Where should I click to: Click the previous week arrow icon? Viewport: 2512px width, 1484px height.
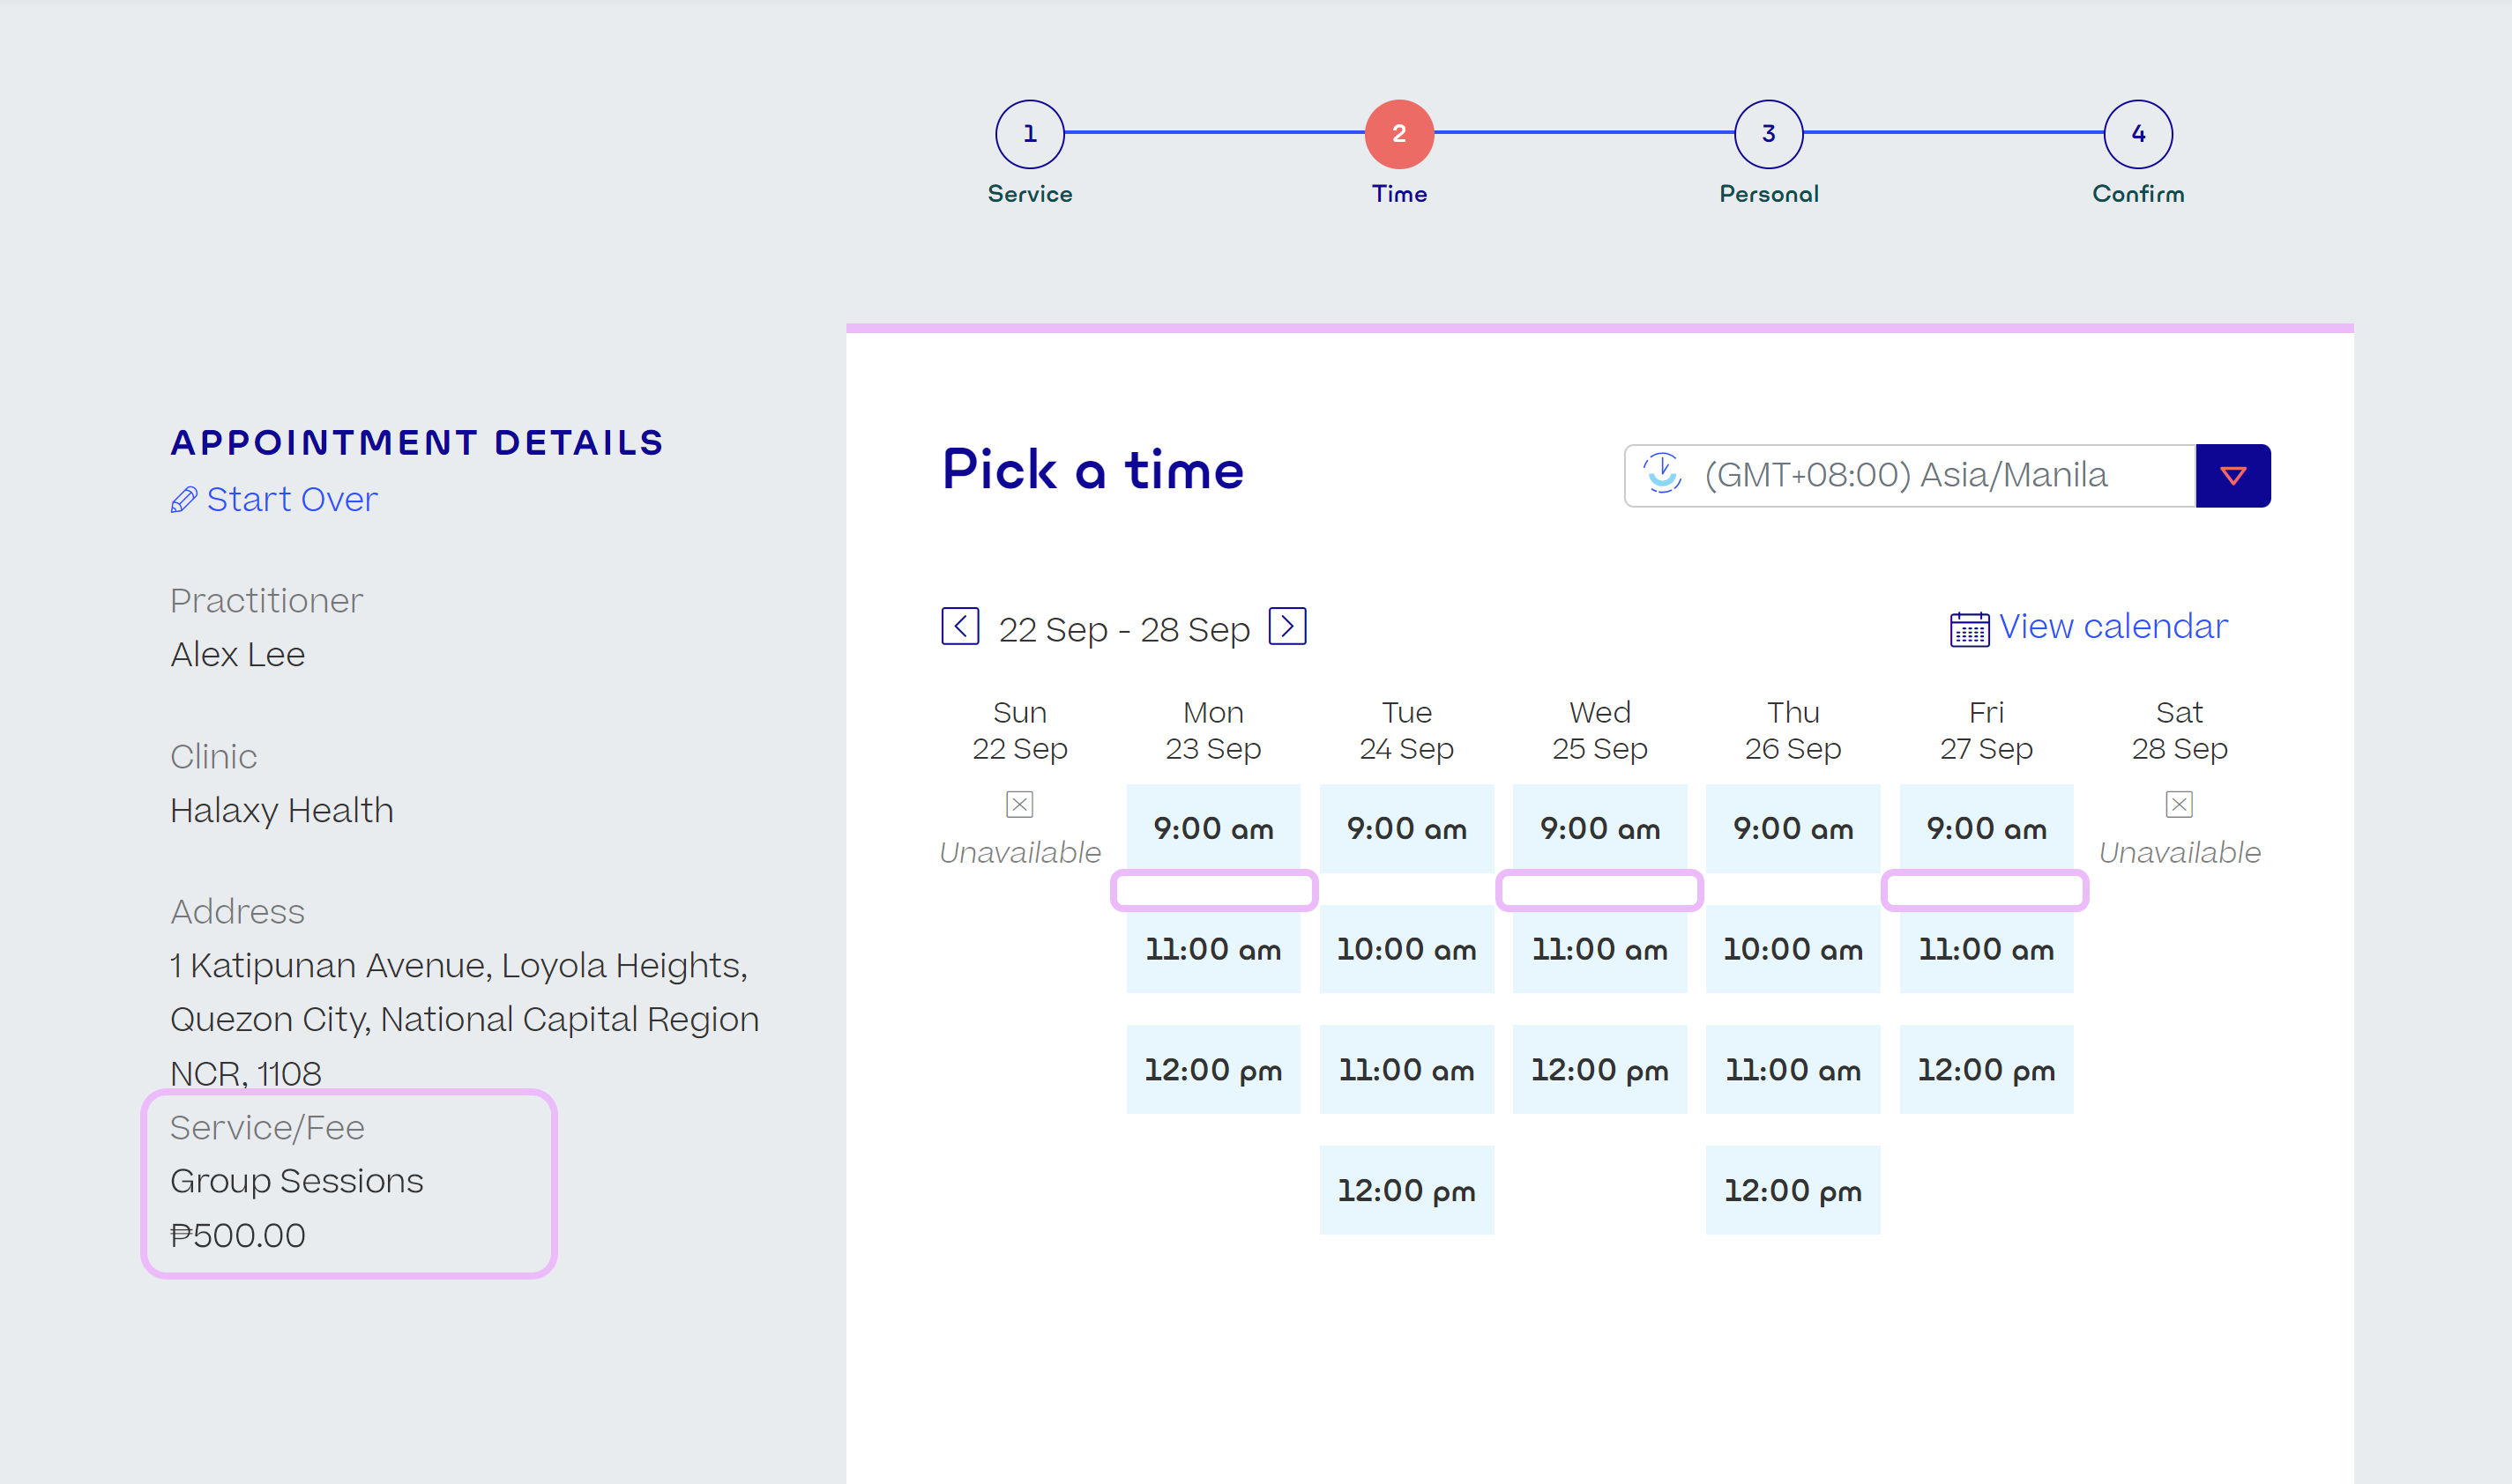coord(959,627)
